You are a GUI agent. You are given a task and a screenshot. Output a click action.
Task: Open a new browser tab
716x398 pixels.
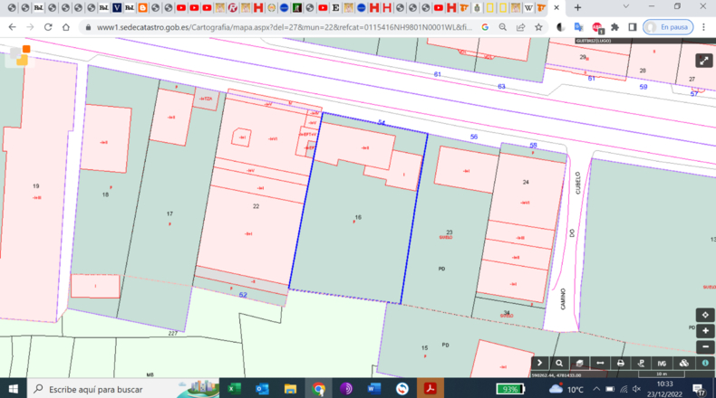coord(577,8)
